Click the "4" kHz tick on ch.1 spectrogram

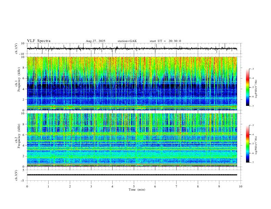click(24, 89)
